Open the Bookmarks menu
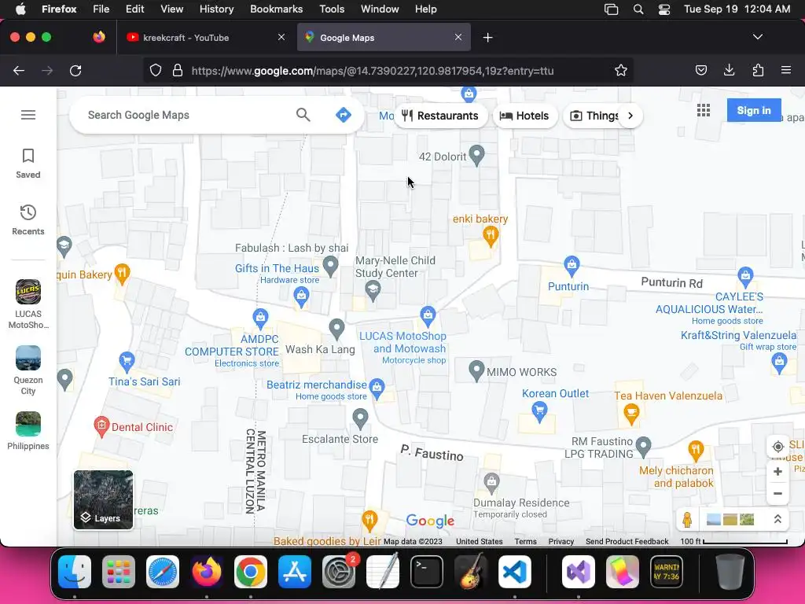Viewport: 805px width, 604px height. click(276, 9)
